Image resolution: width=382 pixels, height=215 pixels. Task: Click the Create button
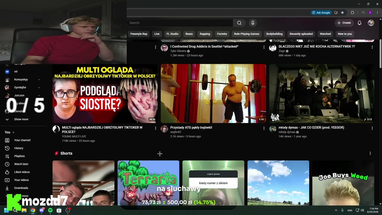(x=344, y=23)
